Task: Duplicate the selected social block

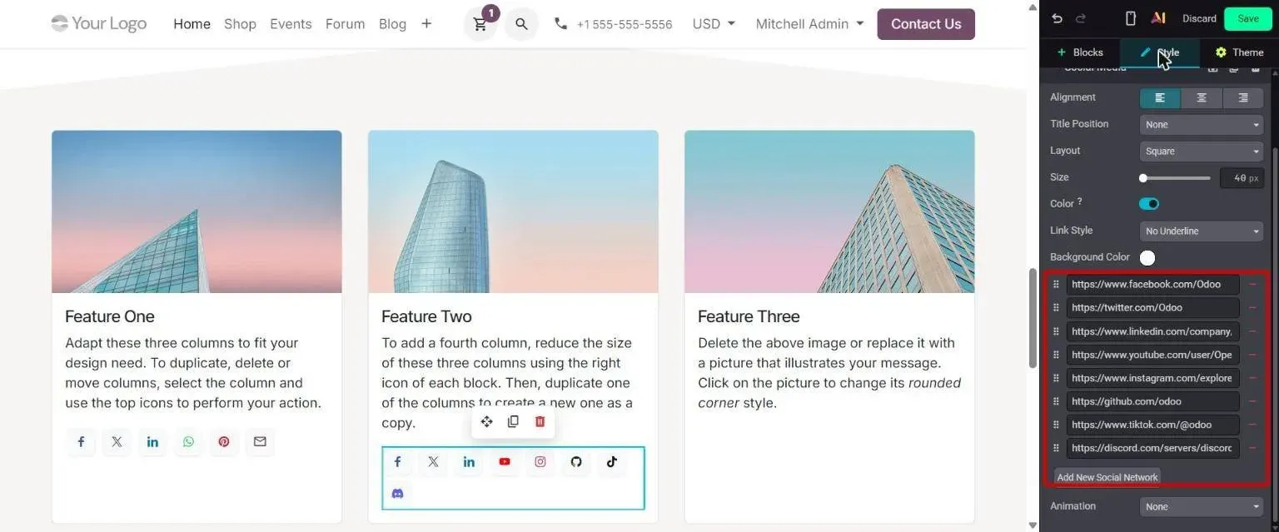Action: [x=513, y=421]
